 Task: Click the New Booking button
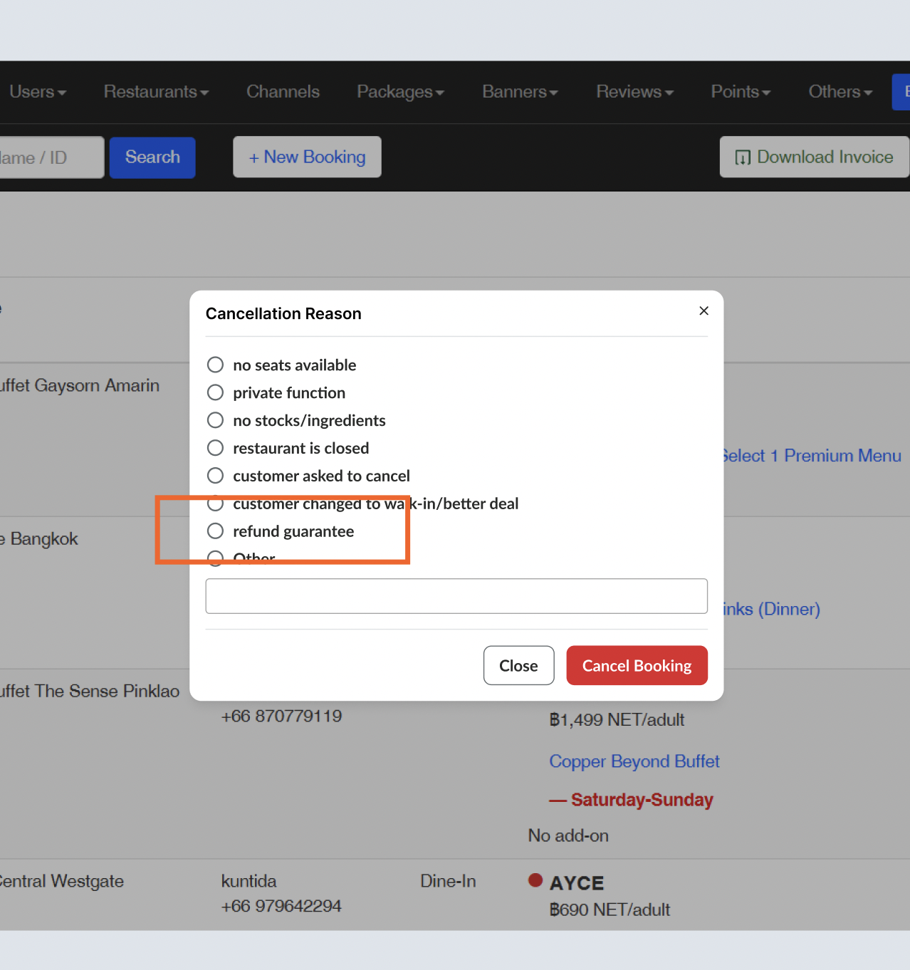click(x=307, y=157)
